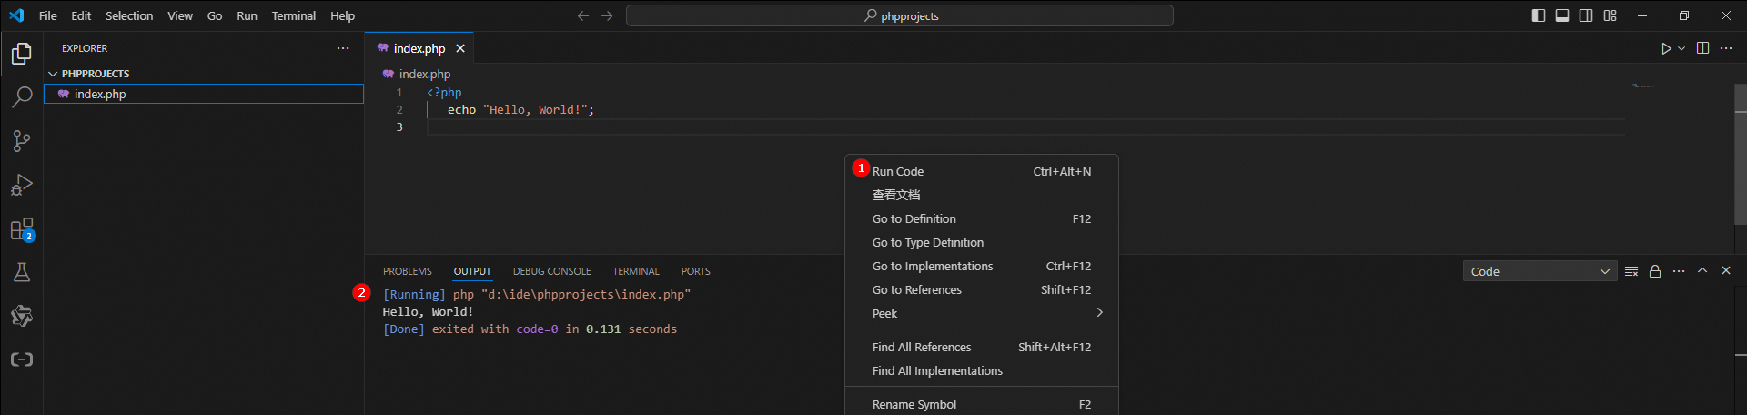Viewport: 1747px width, 415px height.
Task: Open the Search view in activity bar
Action: click(22, 97)
